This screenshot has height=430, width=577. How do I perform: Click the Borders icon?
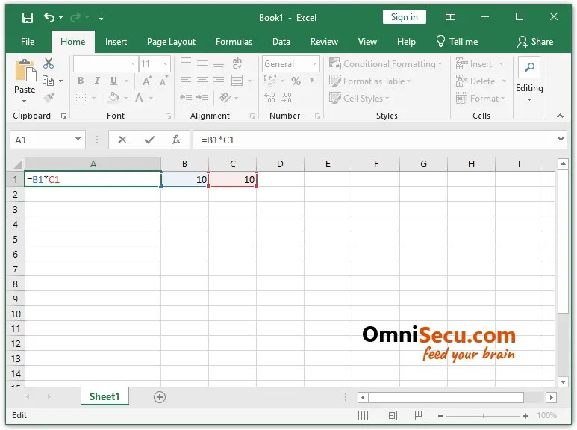pyautogui.click(x=81, y=98)
